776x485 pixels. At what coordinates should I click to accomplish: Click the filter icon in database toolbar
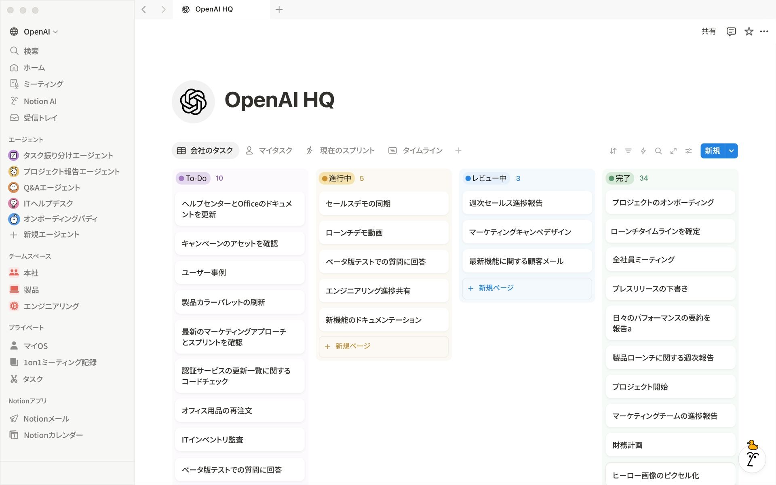pyautogui.click(x=628, y=151)
